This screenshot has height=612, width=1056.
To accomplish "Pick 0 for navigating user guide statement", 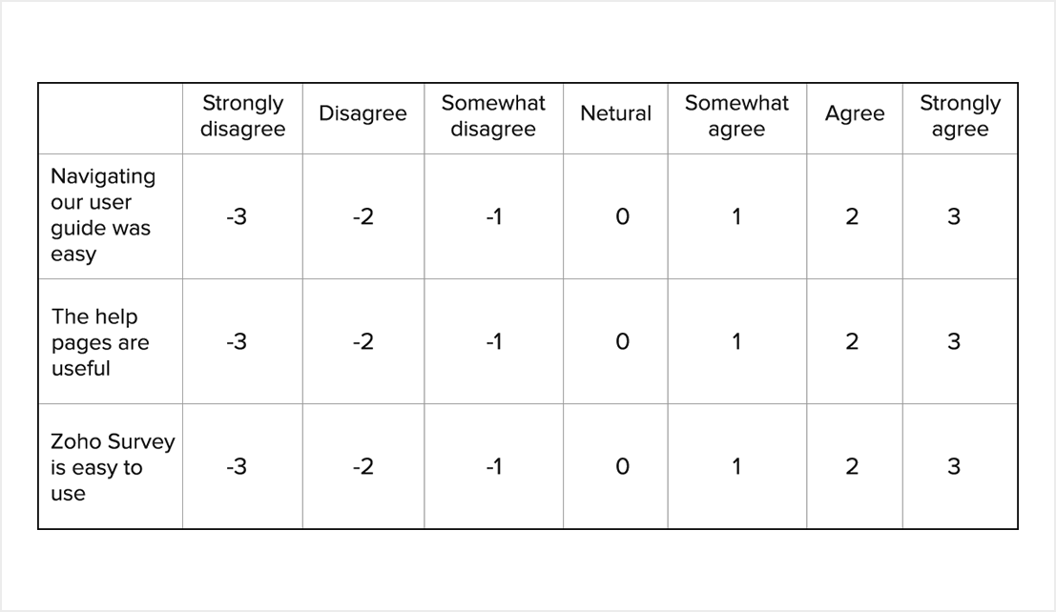I will (x=622, y=216).
